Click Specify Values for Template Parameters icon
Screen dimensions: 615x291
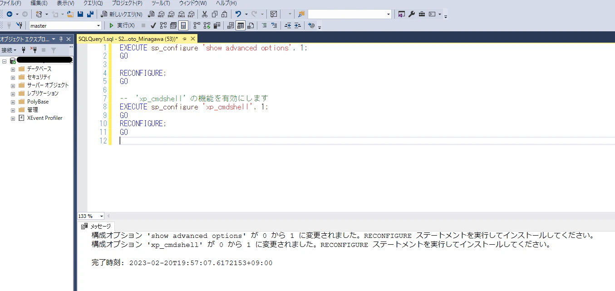pyautogui.click(x=311, y=25)
